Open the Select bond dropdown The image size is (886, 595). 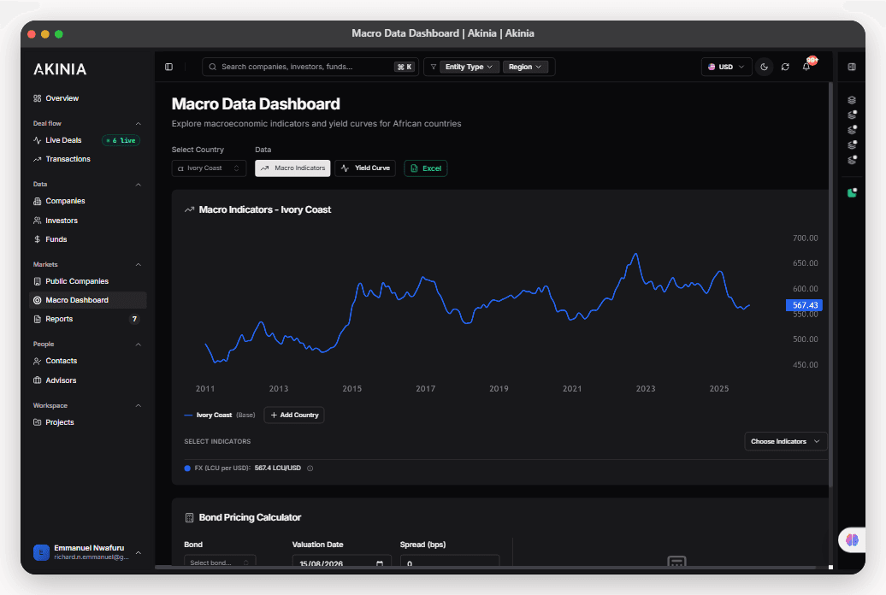(219, 561)
